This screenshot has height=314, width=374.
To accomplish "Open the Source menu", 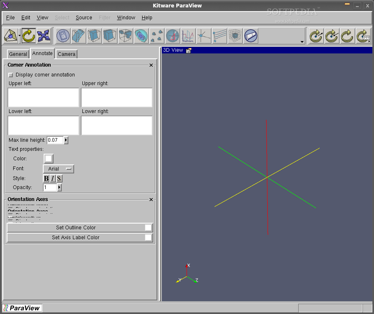I will [x=84, y=18].
